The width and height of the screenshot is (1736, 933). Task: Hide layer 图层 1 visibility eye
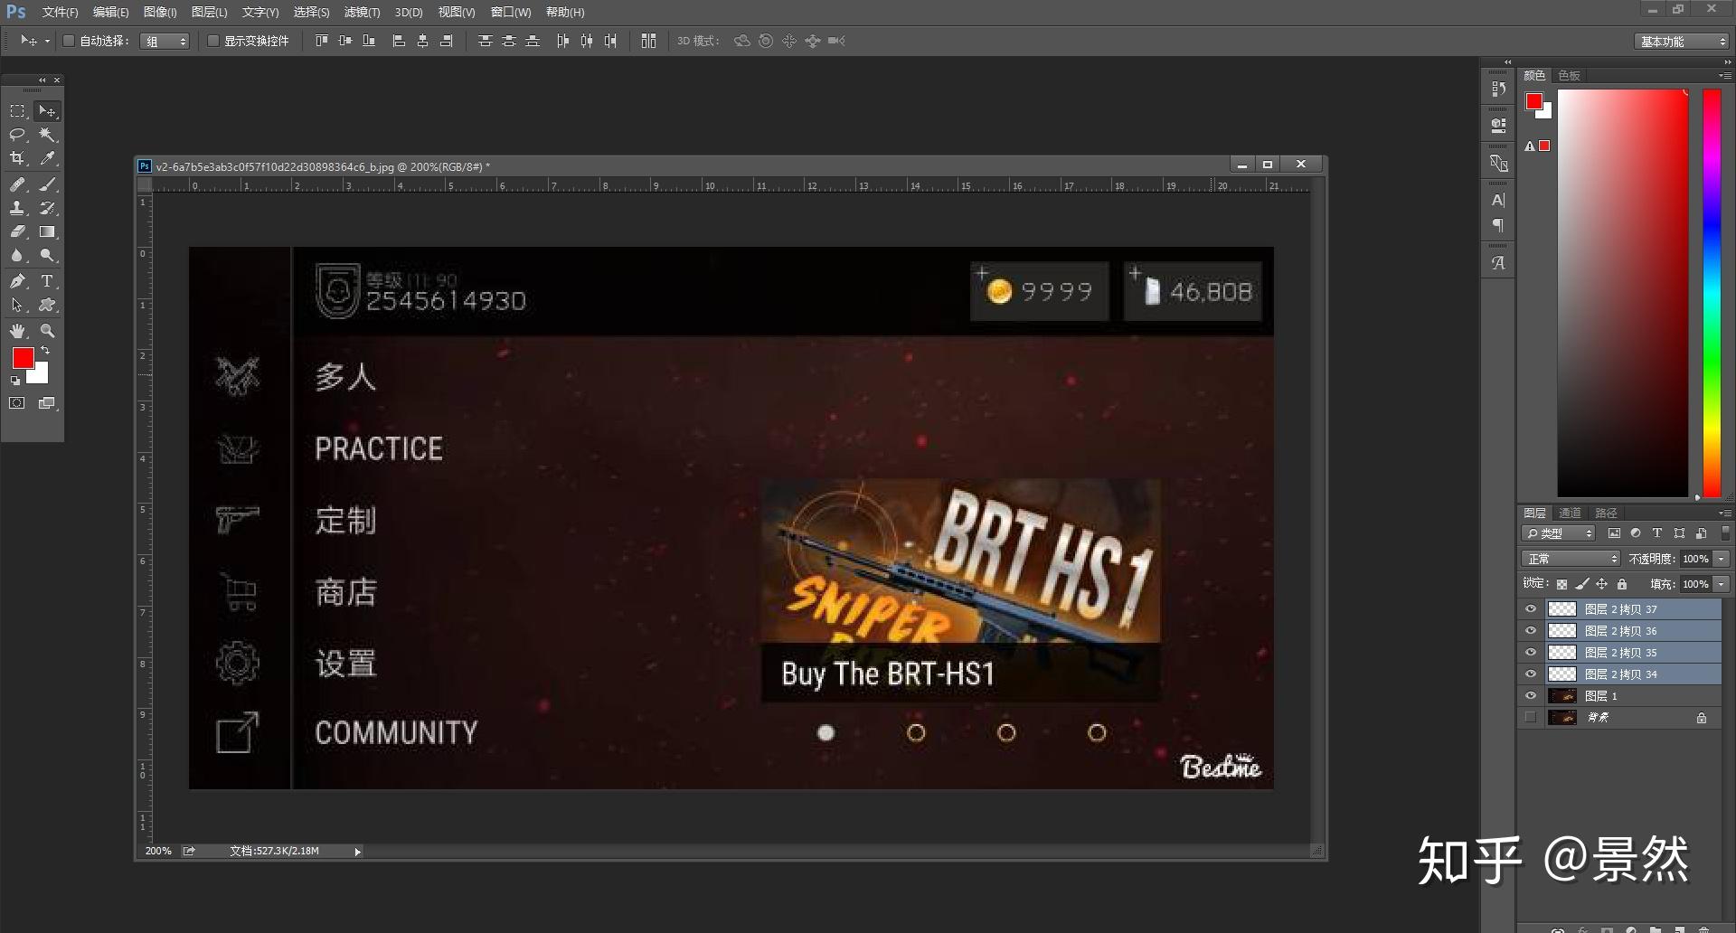(x=1531, y=696)
